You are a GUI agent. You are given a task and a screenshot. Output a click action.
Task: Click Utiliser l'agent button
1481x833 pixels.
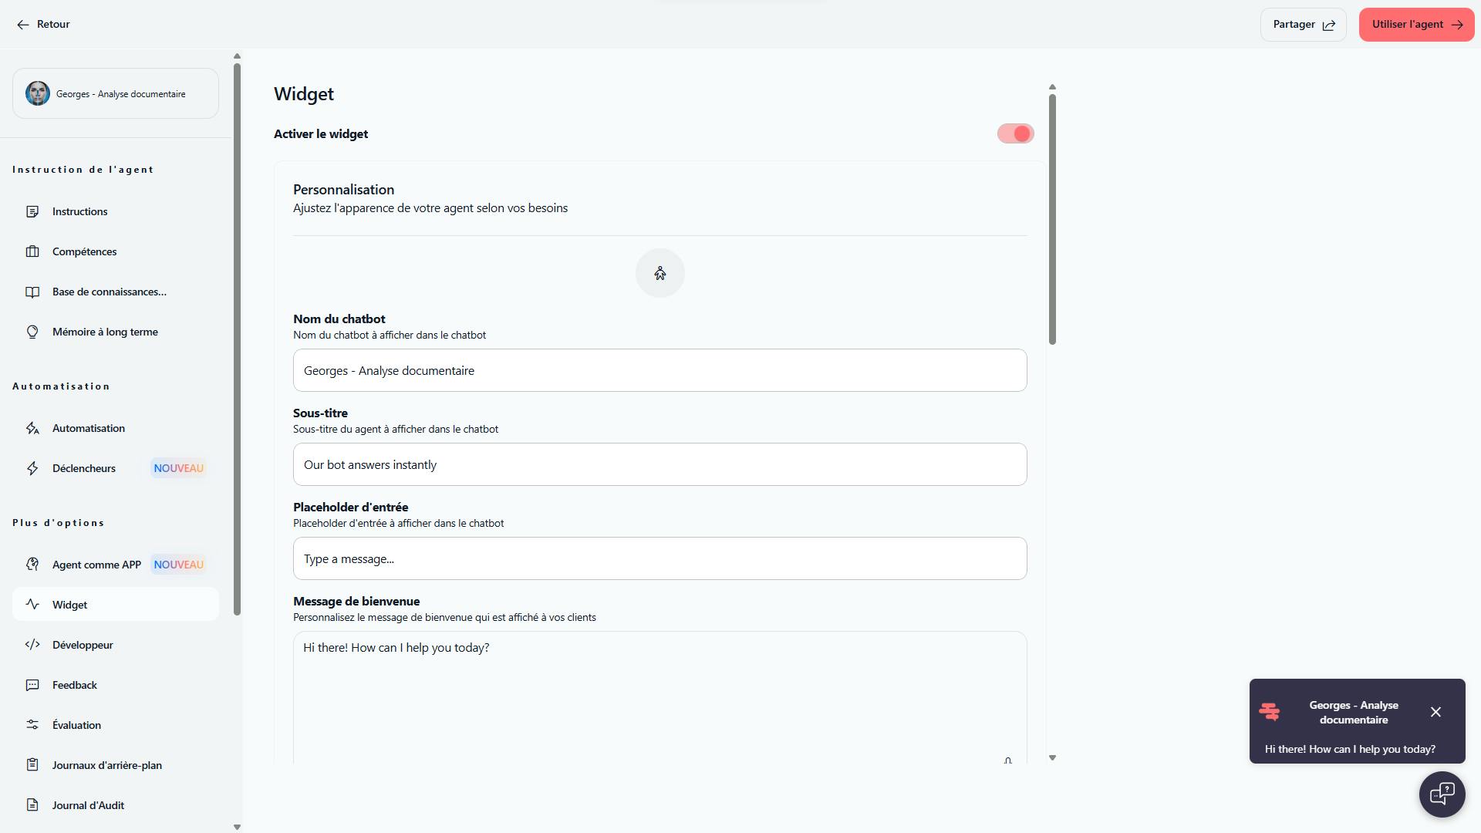(1416, 25)
